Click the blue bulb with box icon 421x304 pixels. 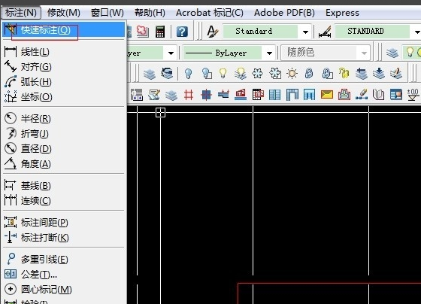coord(206,73)
